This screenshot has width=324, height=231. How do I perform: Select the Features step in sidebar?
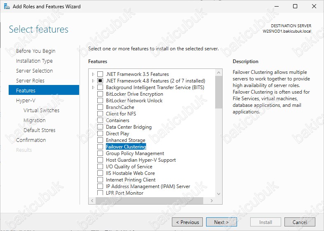pos(44,90)
